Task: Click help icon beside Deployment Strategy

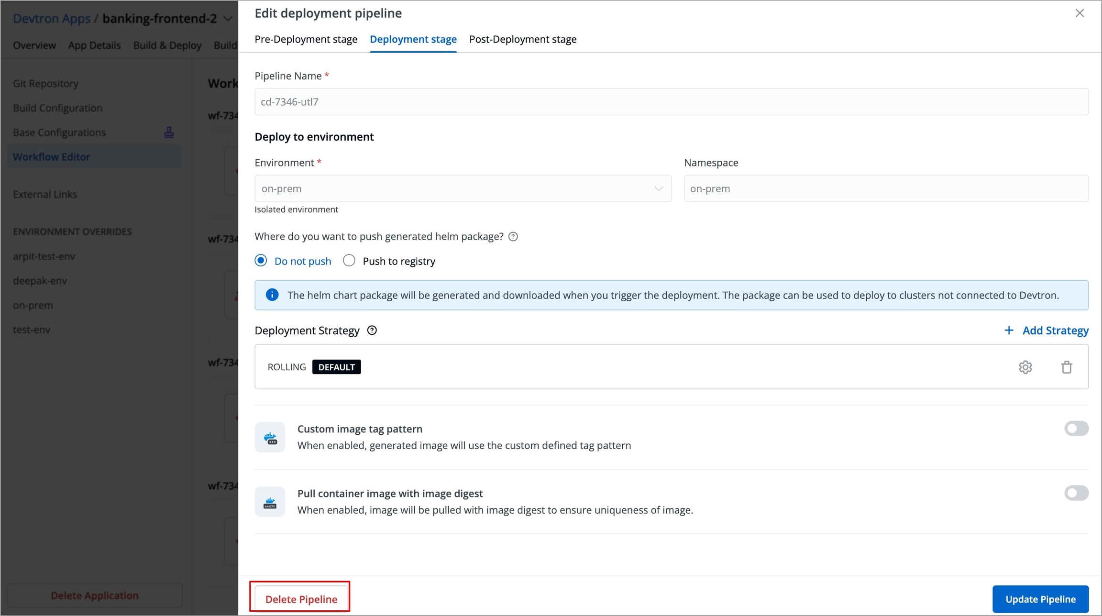Action: 372,330
